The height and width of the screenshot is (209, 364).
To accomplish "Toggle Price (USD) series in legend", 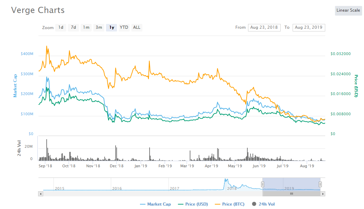I will pyautogui.click(x=193, y=204).
